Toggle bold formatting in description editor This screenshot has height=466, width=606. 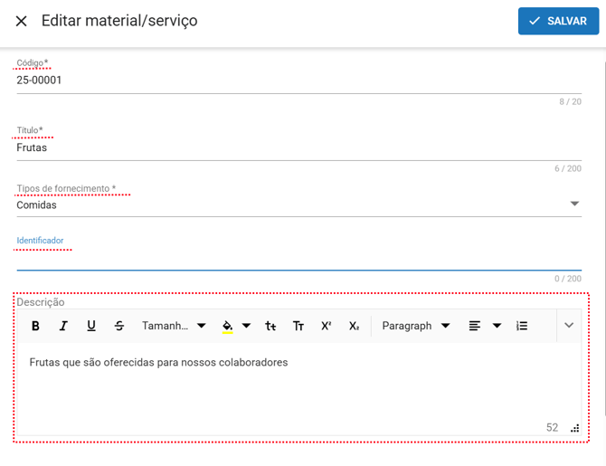(36, 326)
